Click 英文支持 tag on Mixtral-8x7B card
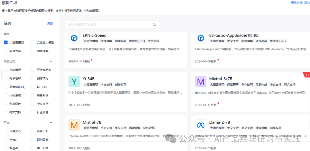 click(x=290, y=84)
